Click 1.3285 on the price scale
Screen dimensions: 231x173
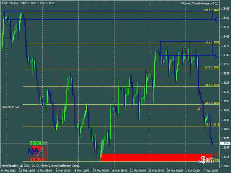[x=225, y=73]
